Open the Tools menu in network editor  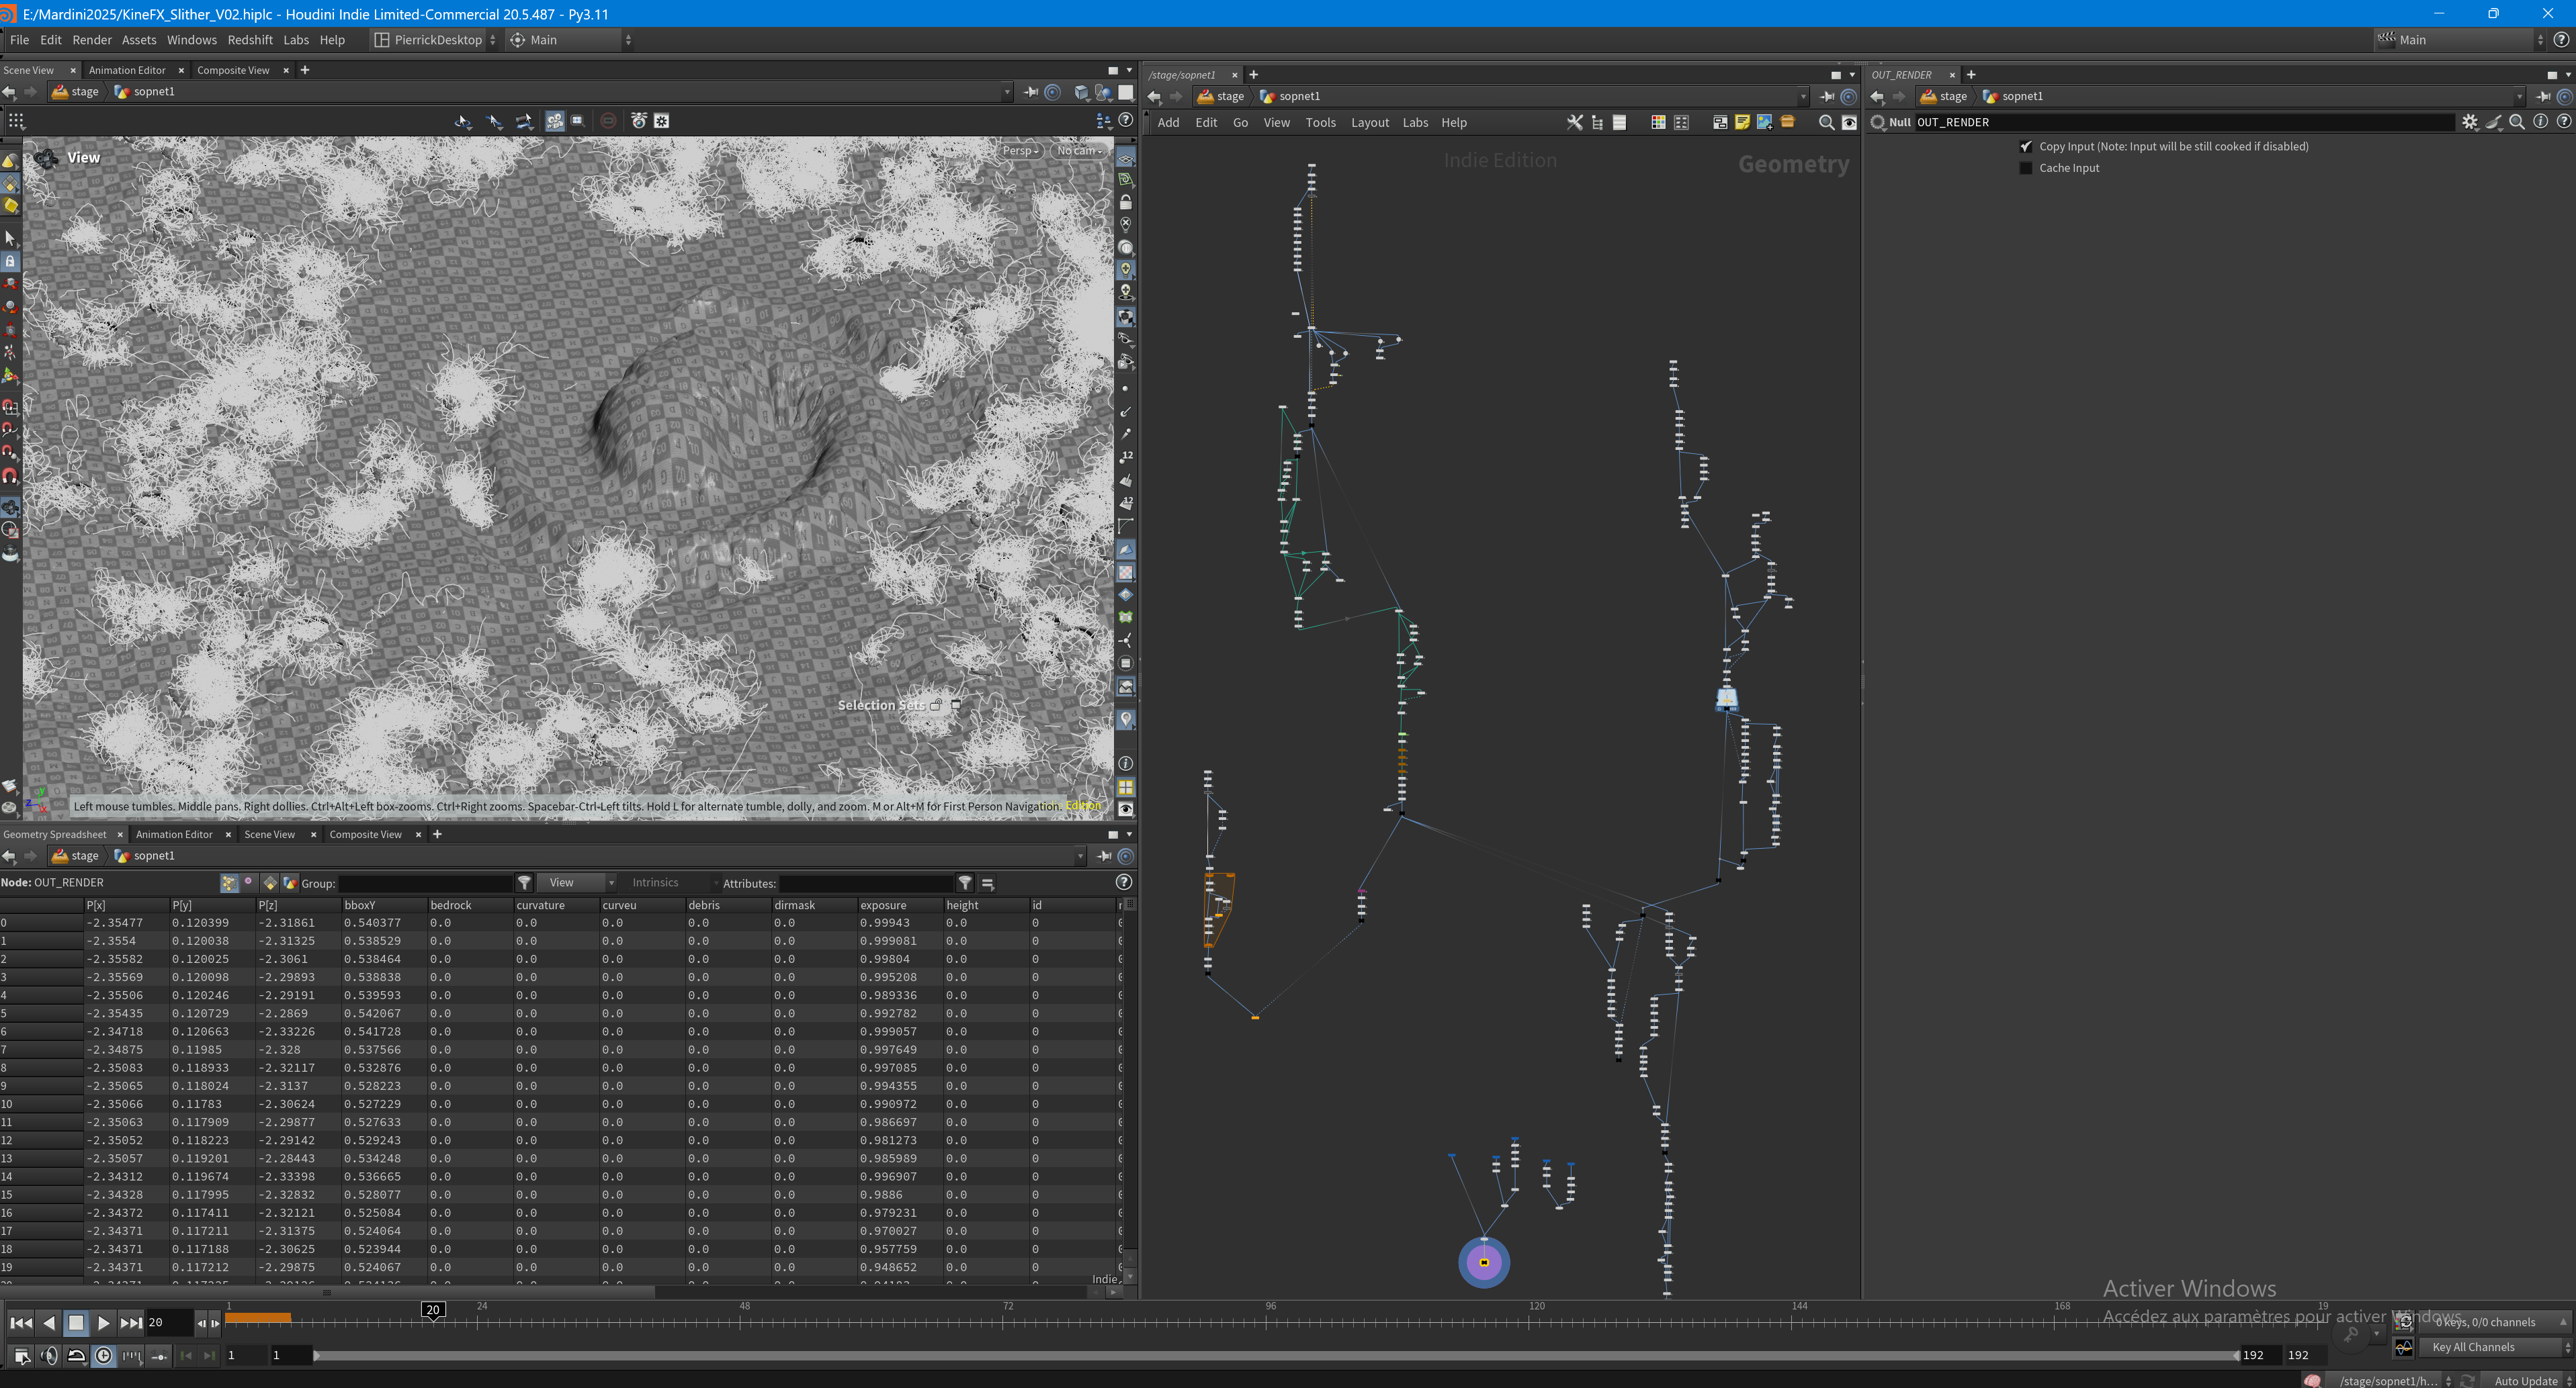1320,122
